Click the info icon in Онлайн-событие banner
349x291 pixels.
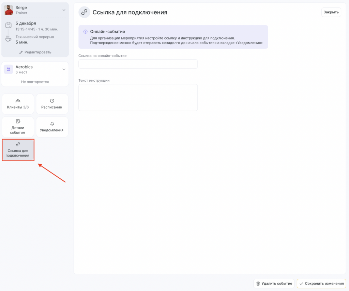click(x=86, y=32)
